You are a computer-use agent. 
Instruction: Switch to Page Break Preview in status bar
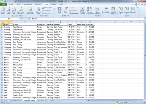[122, 103]
